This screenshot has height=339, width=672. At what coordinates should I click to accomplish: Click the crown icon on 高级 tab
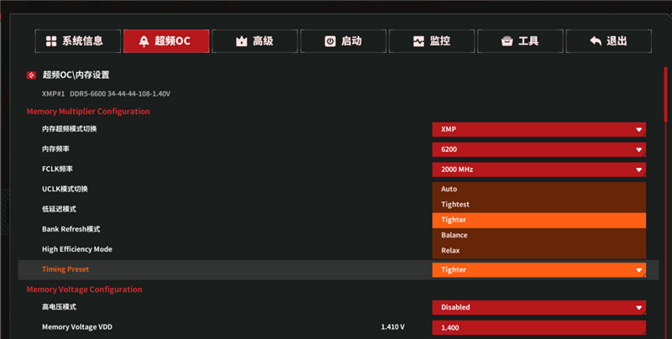242,41
